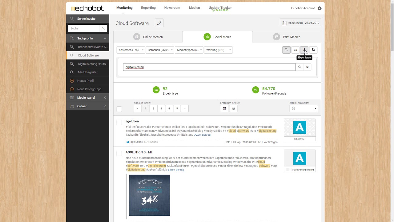
Task: Click the Twitter icon beside agolution source
Action: point(127,142)
